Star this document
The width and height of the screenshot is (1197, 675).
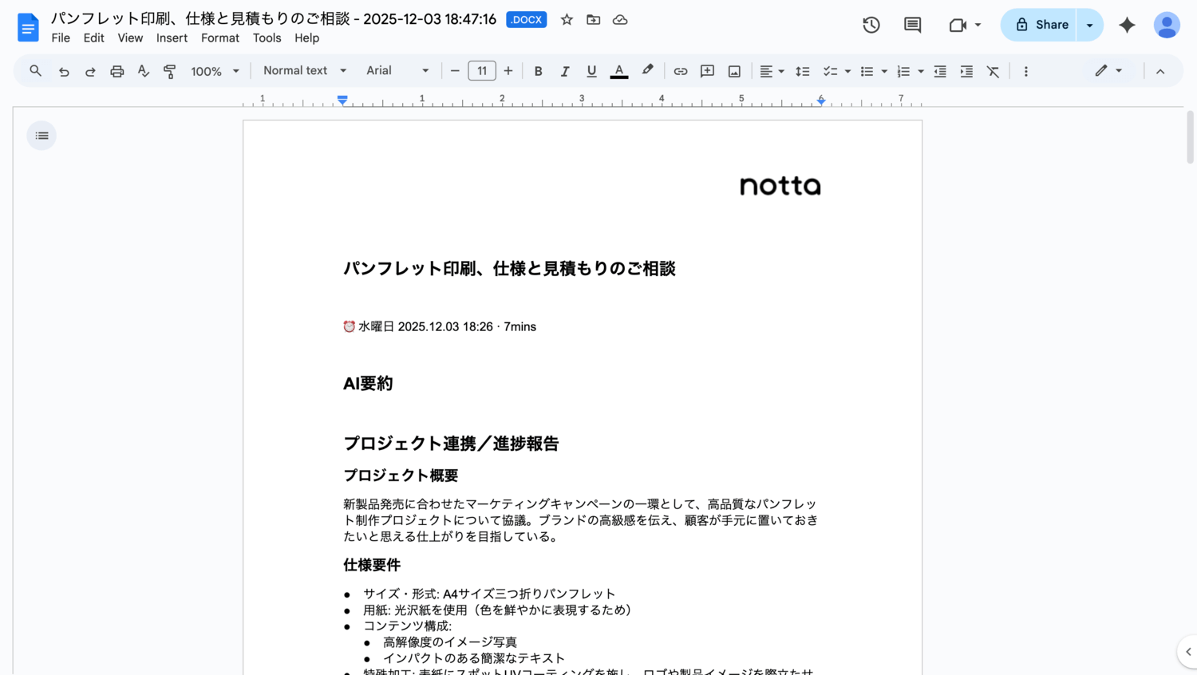(567, 20)
